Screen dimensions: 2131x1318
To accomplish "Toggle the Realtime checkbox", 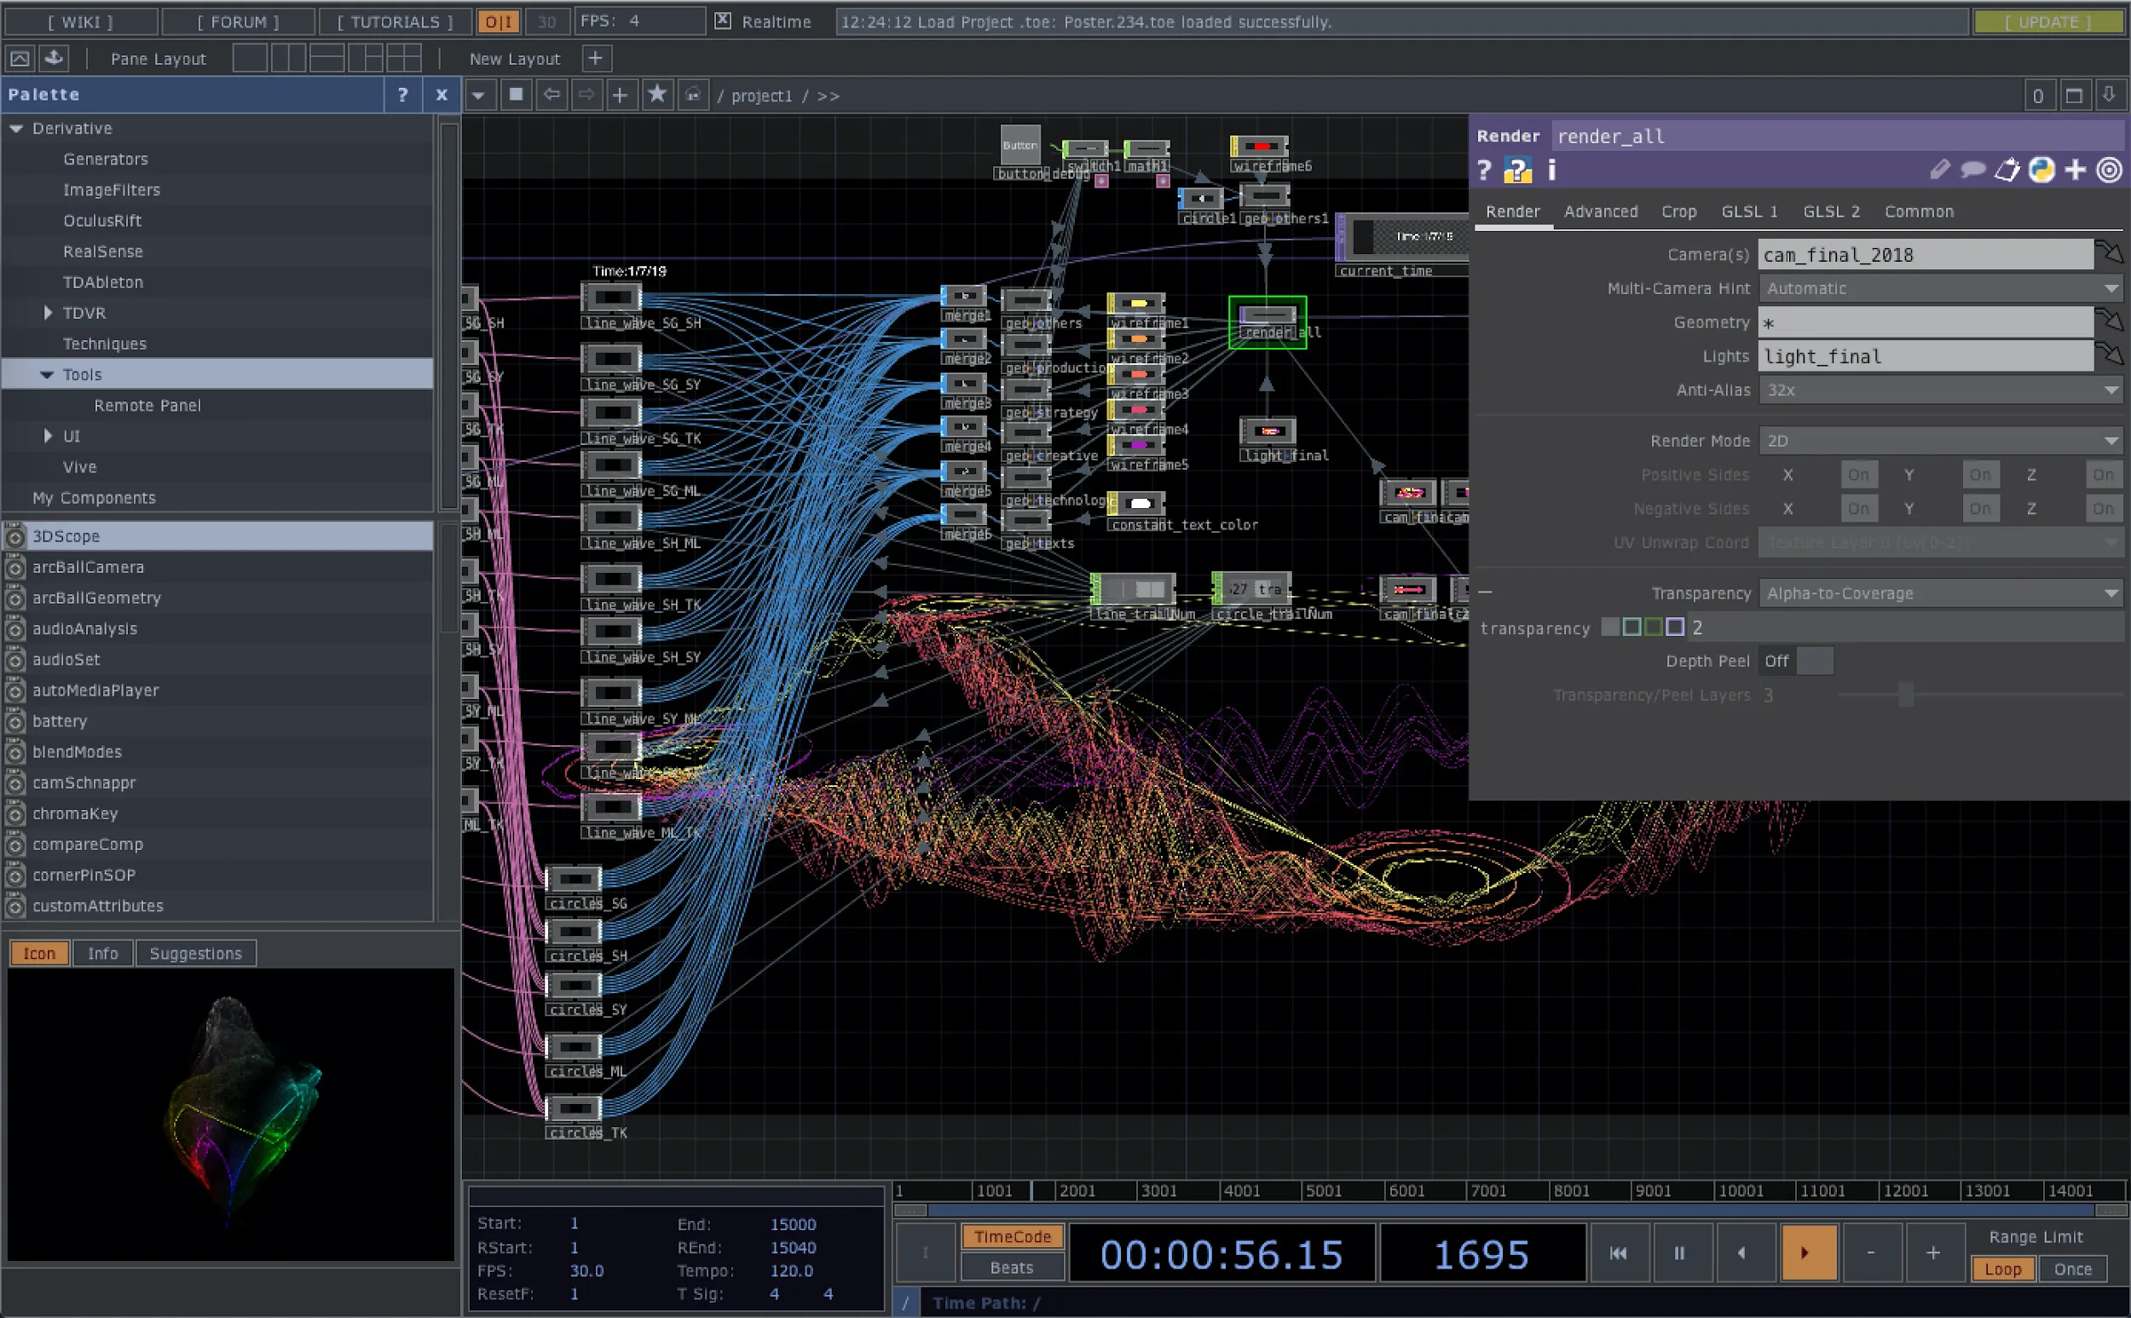I will coord(723,21).
